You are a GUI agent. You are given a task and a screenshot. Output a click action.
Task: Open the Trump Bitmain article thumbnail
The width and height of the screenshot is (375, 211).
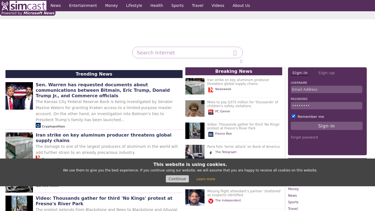coord(19,96)
